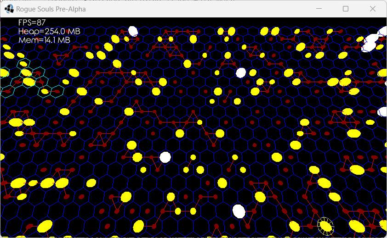
Task: Click the Rogue Souls app icon in title bar
Action: [9, 9]
